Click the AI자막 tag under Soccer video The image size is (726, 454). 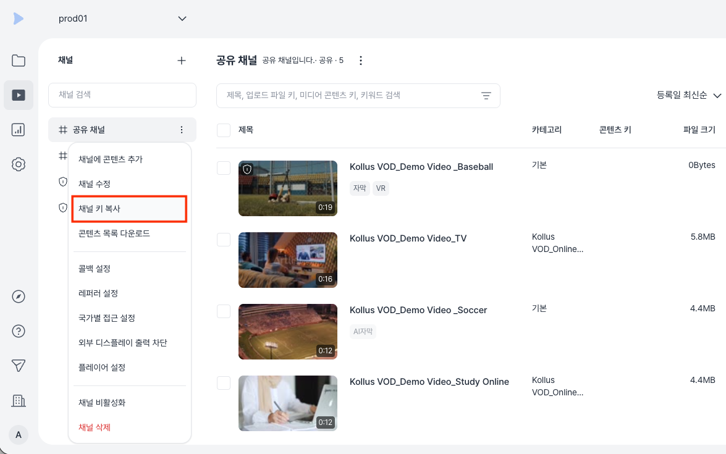coord(363,332)
